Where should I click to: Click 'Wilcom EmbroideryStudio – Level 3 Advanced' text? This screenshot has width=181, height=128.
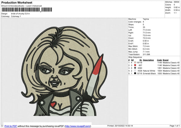pos(21,6)
